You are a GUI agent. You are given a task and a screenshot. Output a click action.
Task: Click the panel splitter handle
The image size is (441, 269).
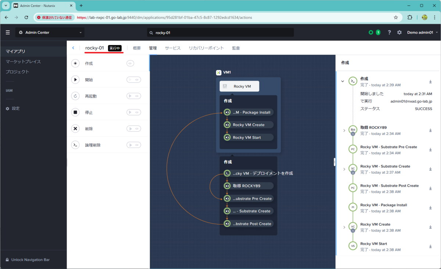(x=334, y=162)
